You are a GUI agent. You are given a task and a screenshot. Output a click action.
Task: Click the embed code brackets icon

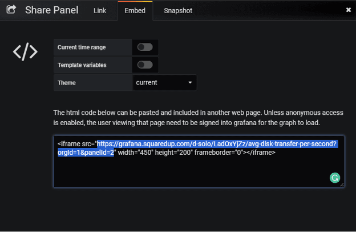(x=25, y=51)
